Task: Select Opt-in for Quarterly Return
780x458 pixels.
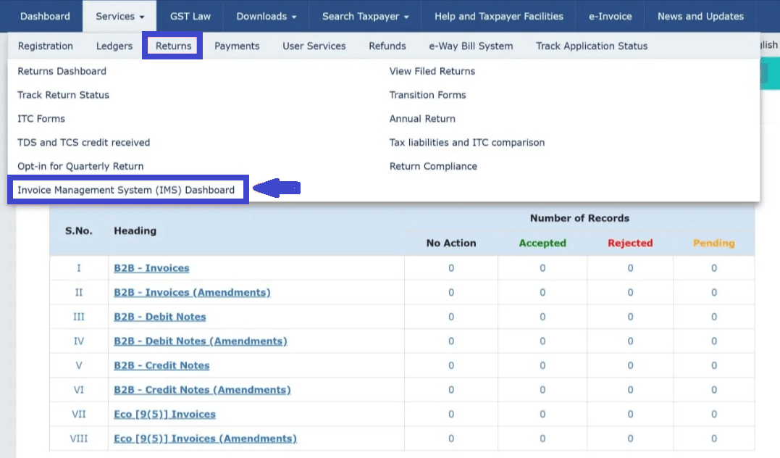Action: pyautogui.click(x=80, y=166)
